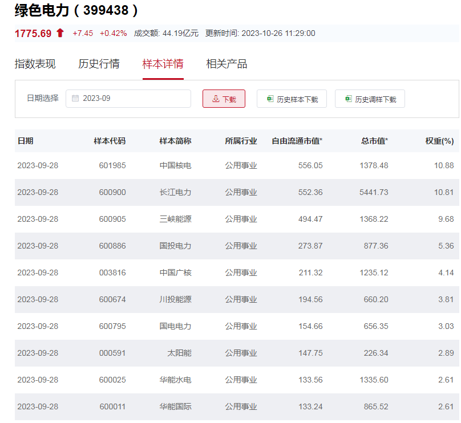
Task: Click the Excel icon beside 历史调样下载
Action: [x=348, y=99]
